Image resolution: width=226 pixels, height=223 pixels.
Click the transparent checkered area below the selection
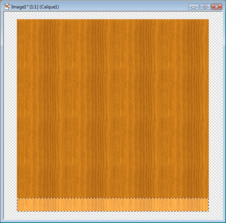pyautogui.click(x=113, y=215)
